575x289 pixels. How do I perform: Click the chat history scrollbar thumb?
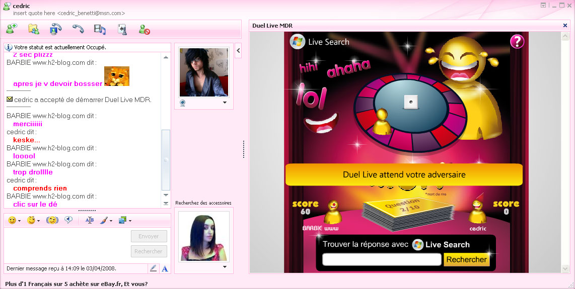tap(166, 159)
